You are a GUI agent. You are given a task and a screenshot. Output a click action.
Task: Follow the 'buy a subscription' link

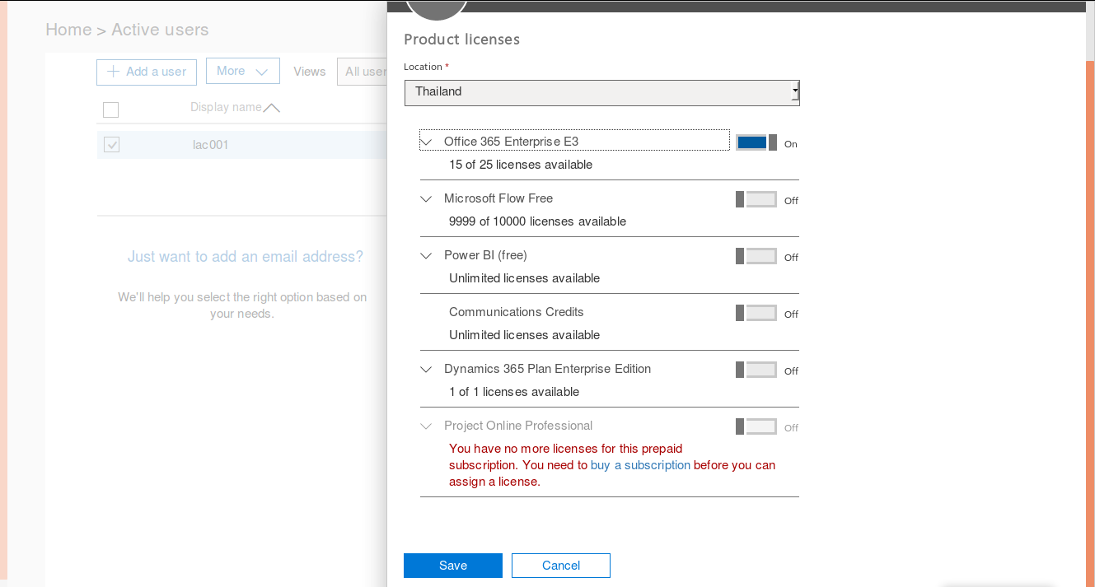coord(640,465)
